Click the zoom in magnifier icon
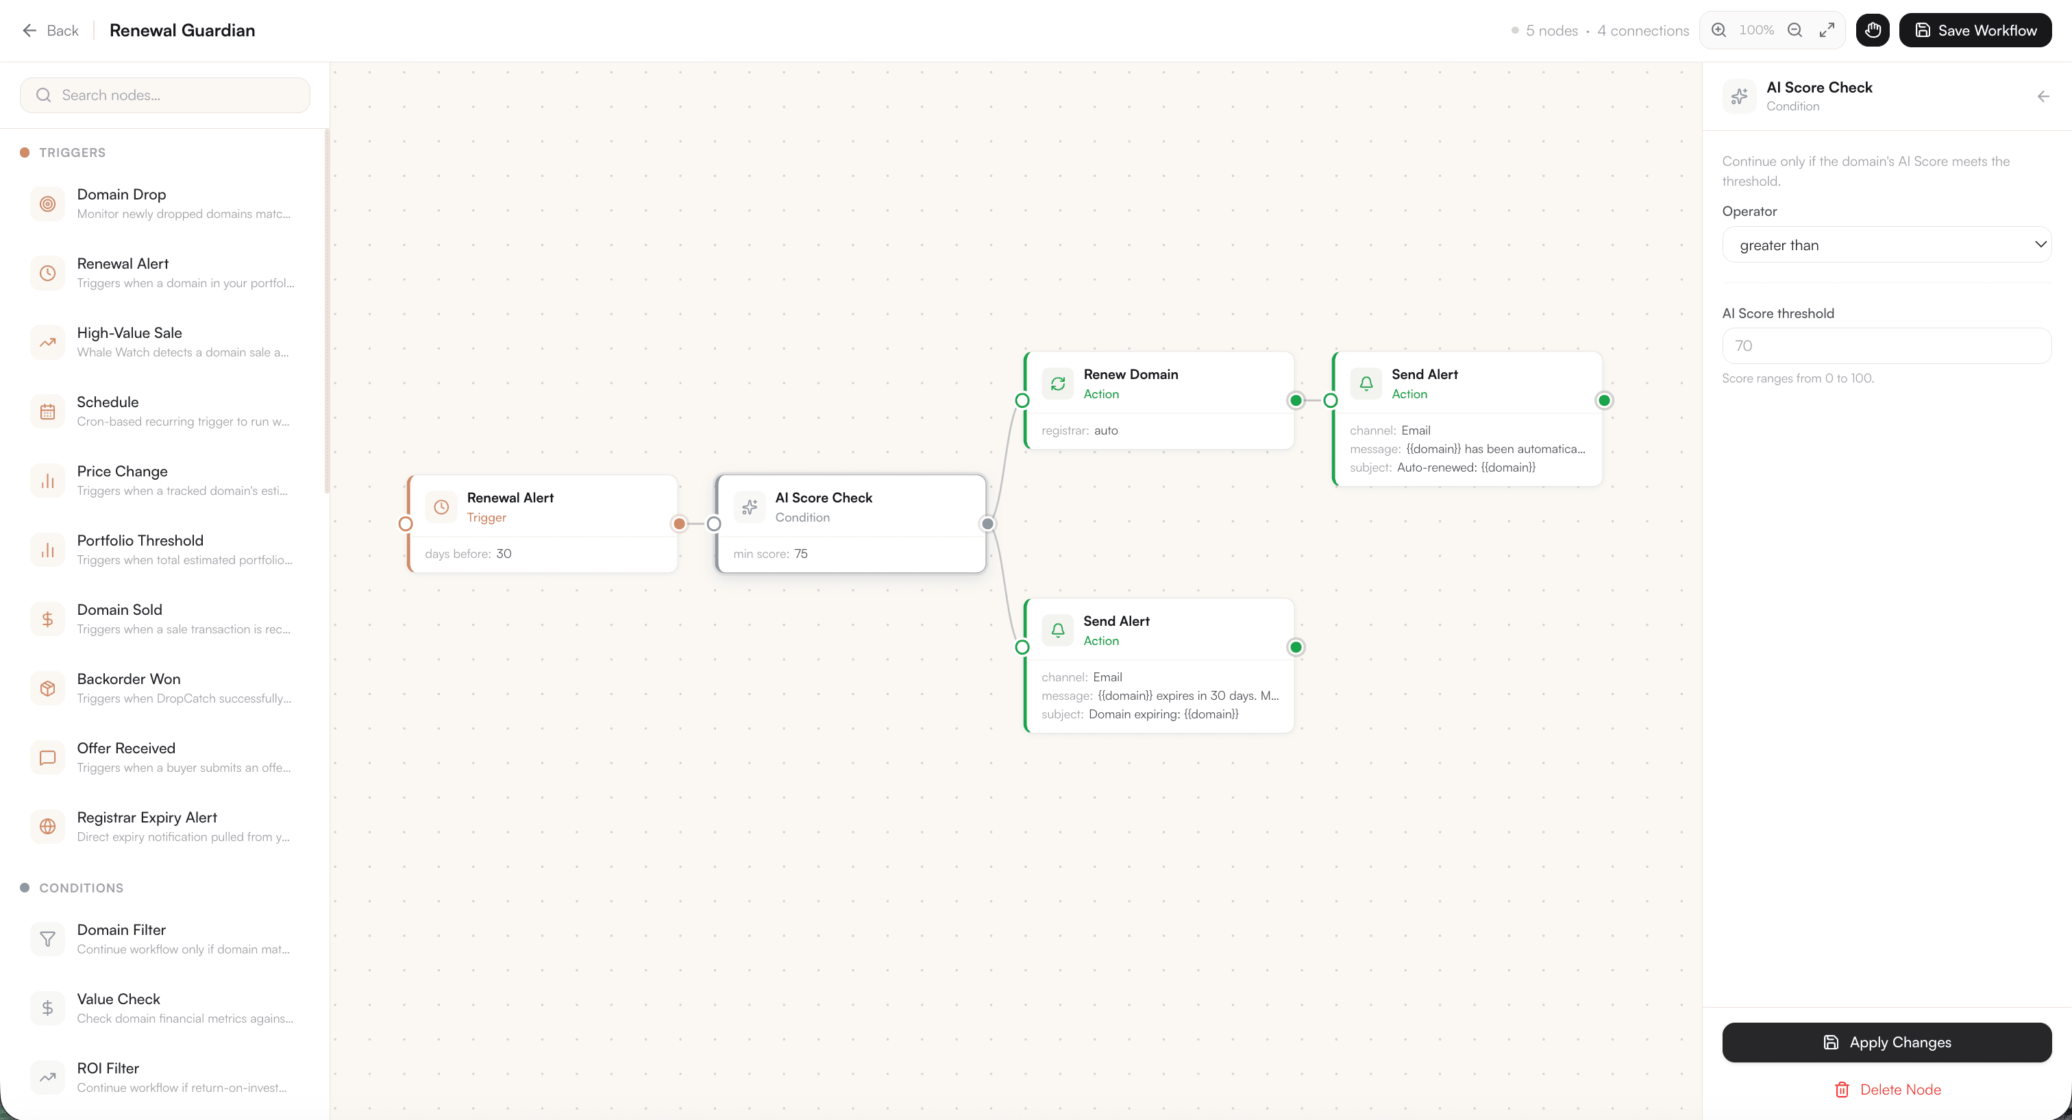 (x=1718, y=29)
